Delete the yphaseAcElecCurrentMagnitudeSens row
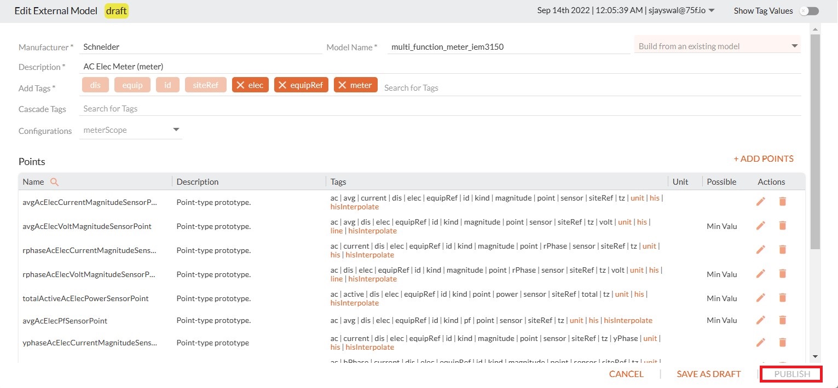Viewport: 838px width, 388px height. pos(782,343)
